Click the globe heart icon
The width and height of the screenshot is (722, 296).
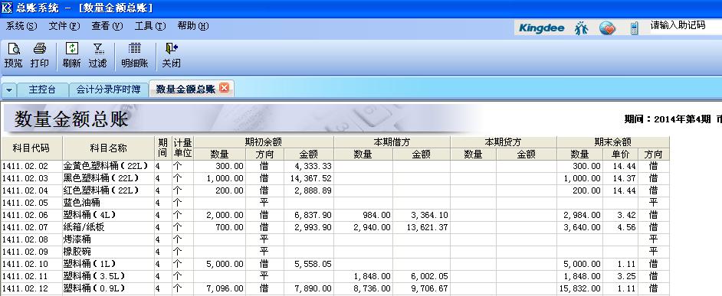pos(608,28)
